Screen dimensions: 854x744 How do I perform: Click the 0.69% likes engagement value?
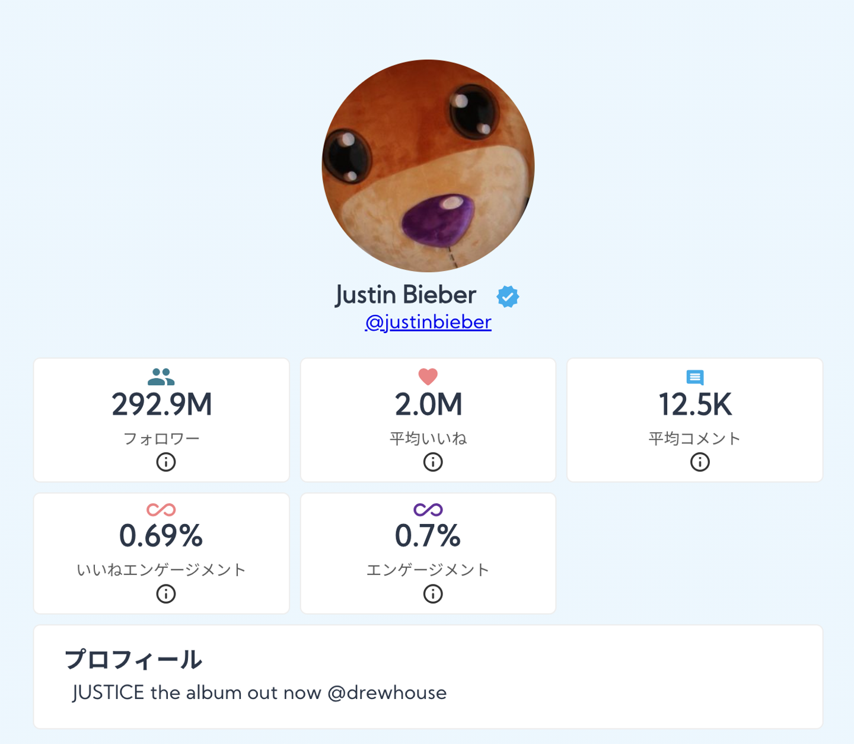[161, 536]
